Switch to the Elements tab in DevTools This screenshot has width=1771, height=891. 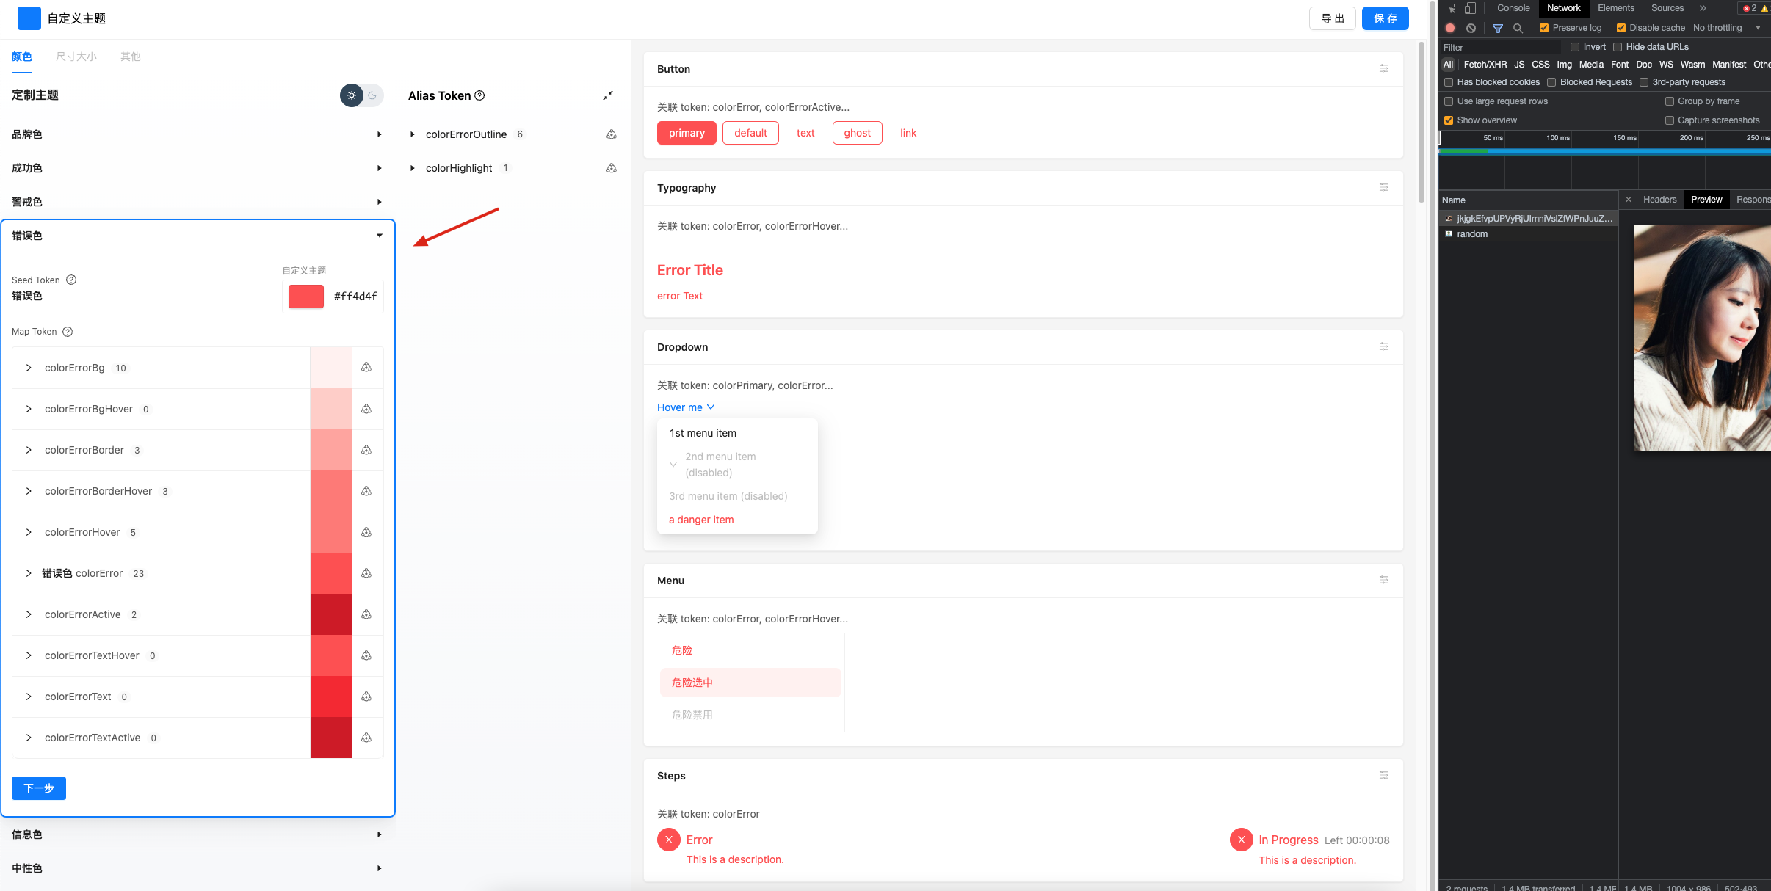(1615, 8)
